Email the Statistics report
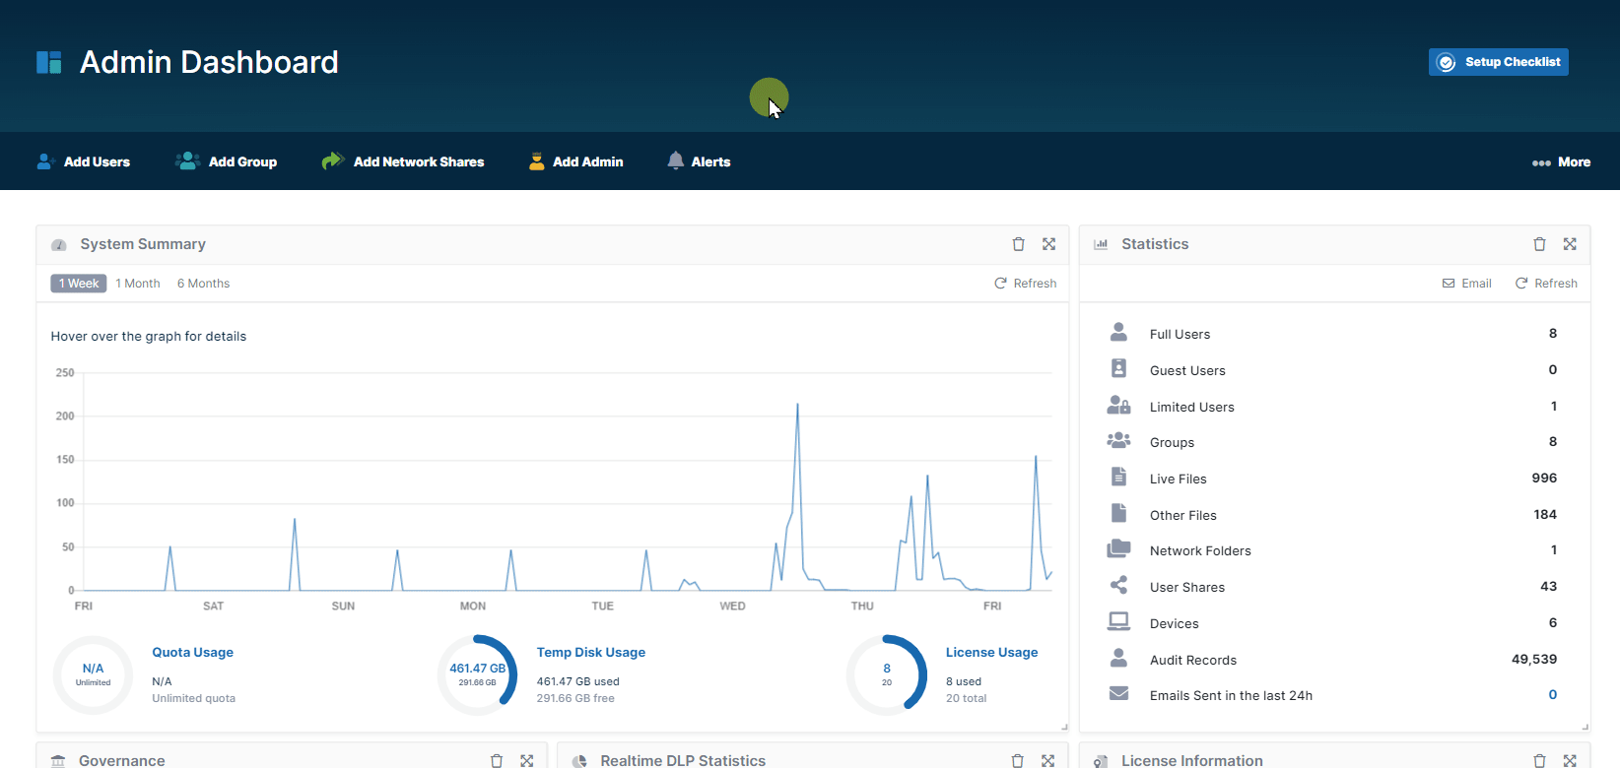 pos(1467,284)
